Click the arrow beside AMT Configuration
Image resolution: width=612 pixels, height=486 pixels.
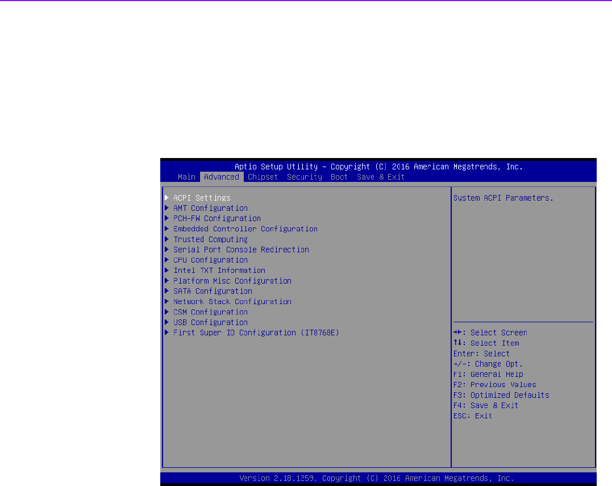coord(166,207)
